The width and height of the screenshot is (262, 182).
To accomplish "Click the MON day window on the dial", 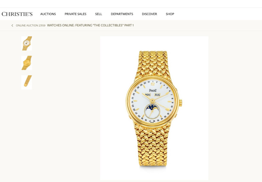I will point(147,95).
